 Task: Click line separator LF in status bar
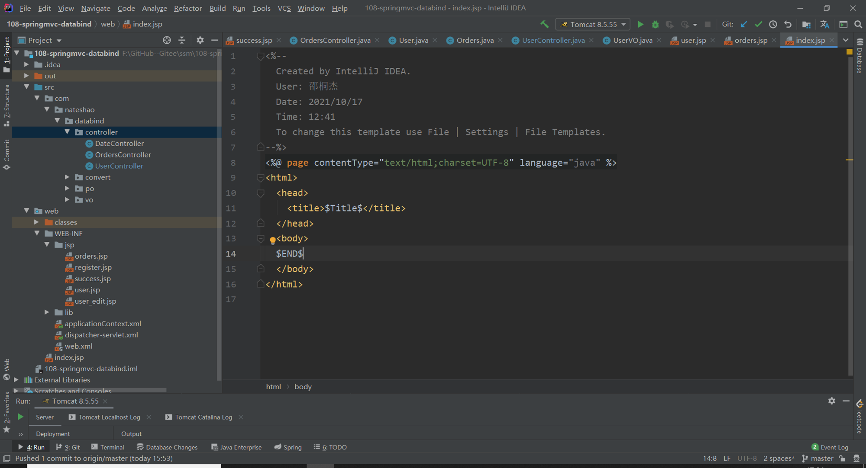[727, 458]
